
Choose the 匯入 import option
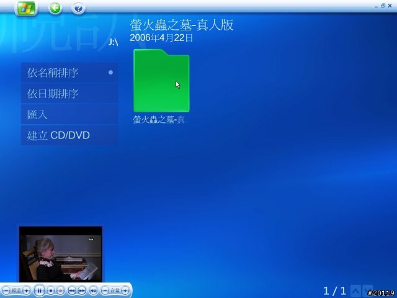tap(69, 114)
